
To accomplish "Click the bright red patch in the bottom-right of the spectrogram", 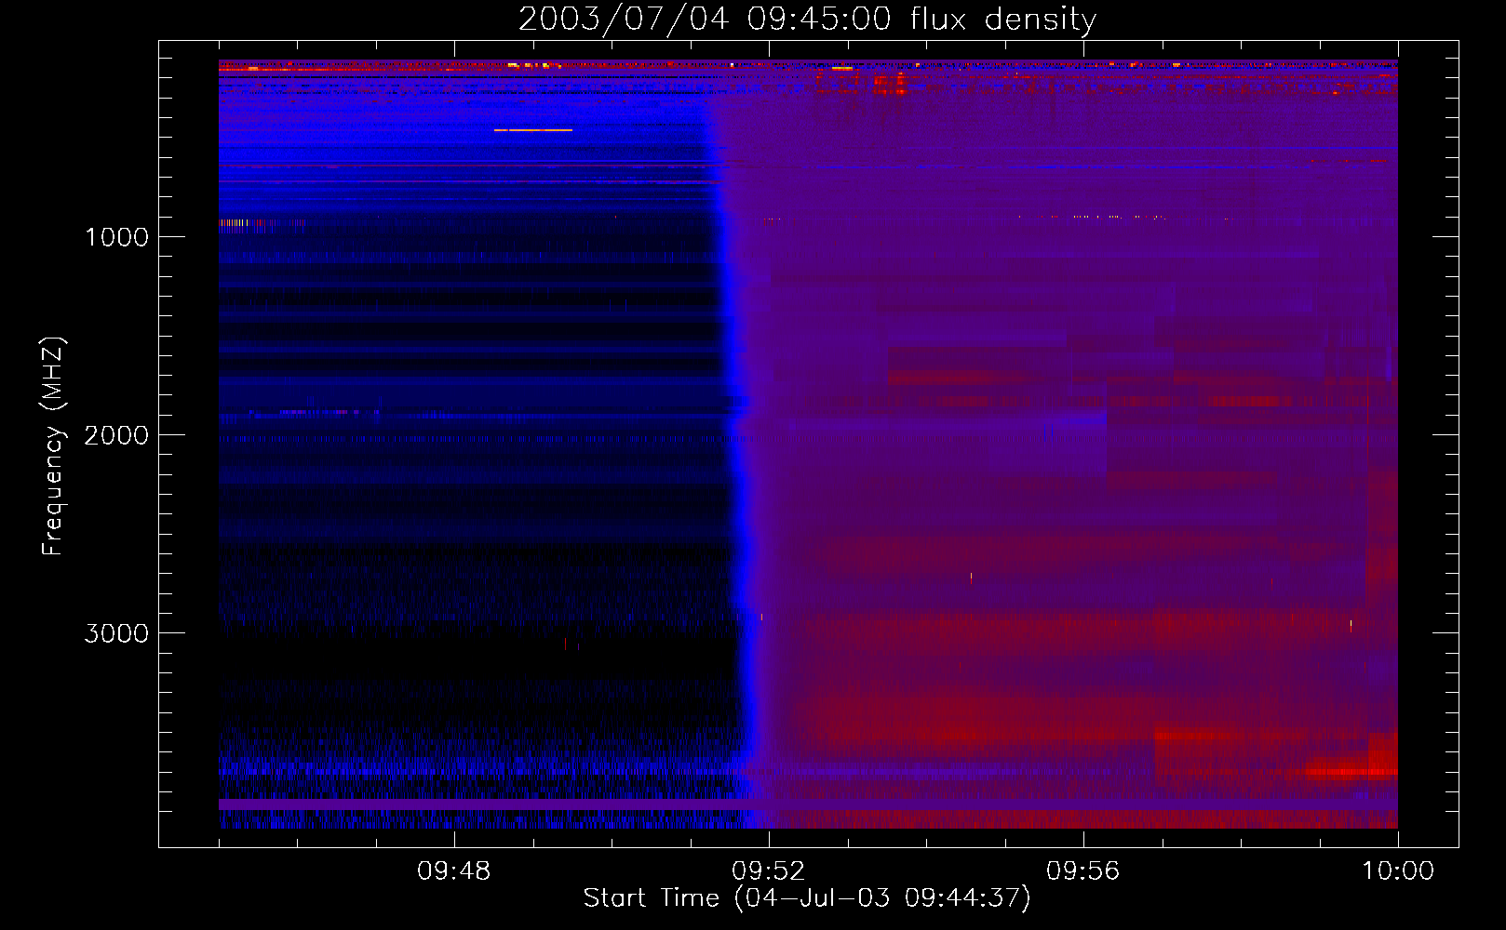I will point(1351,770).
